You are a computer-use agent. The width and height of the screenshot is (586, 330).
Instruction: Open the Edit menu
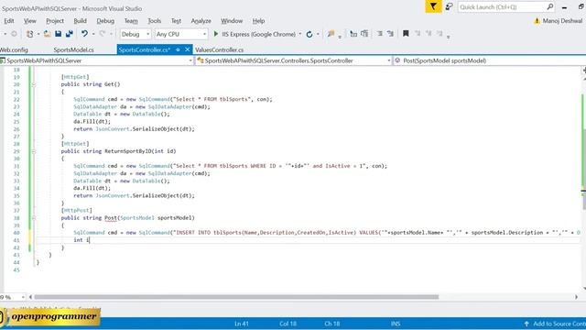pyautogui.click(x=9, y=21)
